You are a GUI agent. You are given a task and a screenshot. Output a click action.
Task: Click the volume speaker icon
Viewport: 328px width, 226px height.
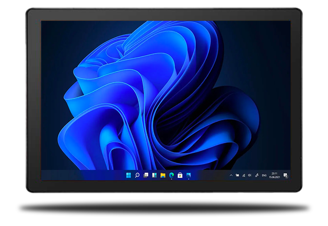[249, 176]
